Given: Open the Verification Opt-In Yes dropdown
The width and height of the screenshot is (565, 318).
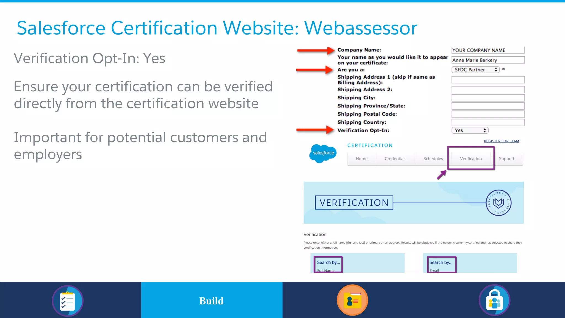Looking at the screenshot, I should click(470, 130).
